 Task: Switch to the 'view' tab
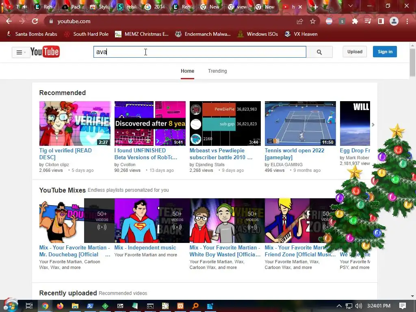pyautogui.click(x=238, y=7)
